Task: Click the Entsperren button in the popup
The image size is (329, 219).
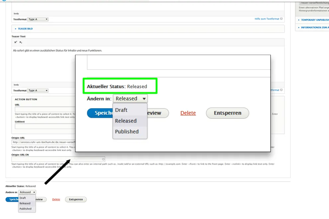Action: [227, 113]
